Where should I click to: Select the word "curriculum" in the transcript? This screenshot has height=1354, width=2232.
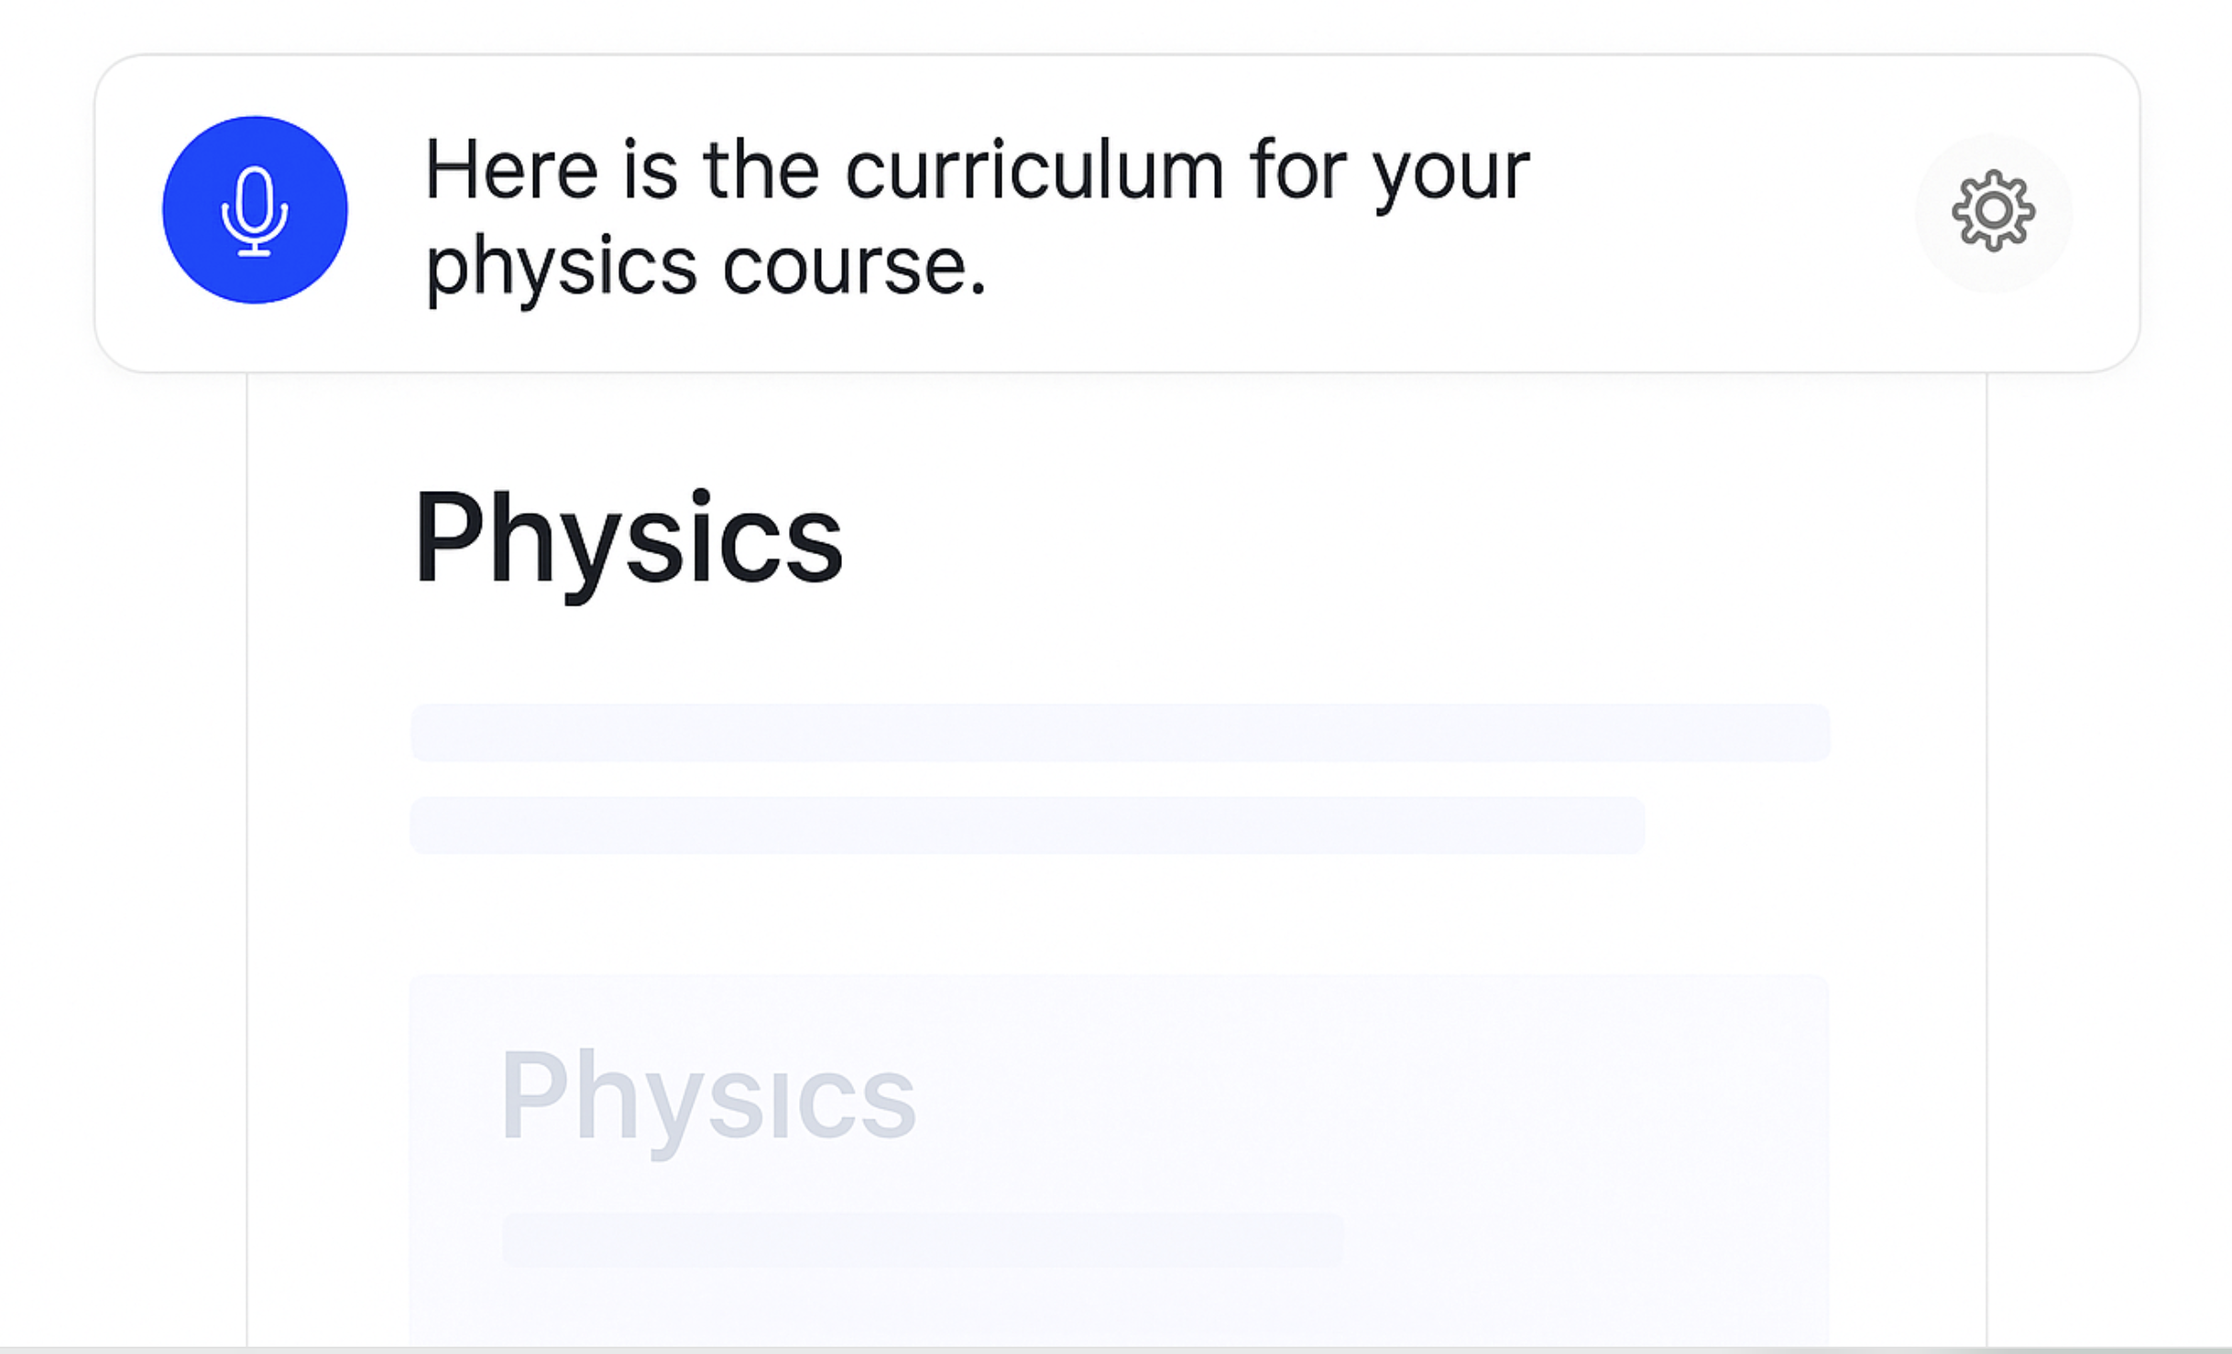pos(1034,170)
